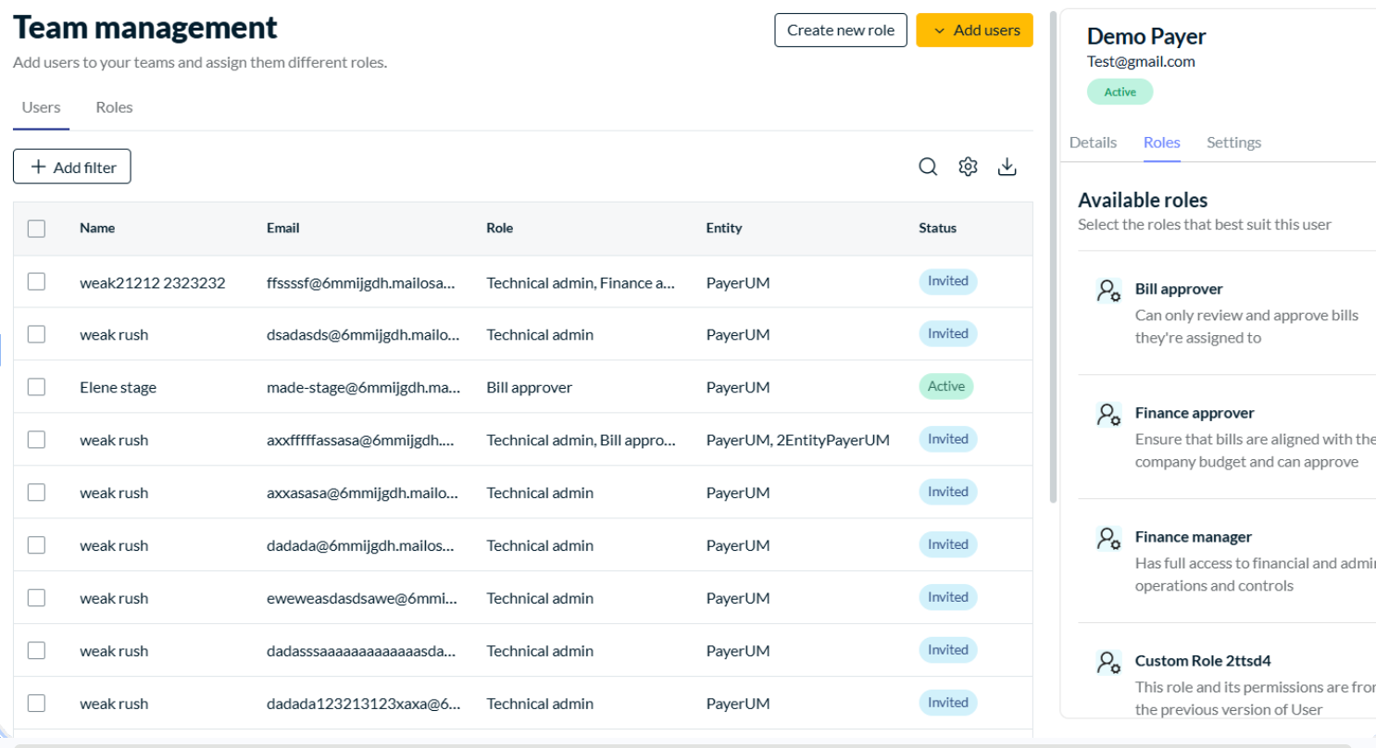Tick the checkbox for axxfffffassasa row

[x=36, y=440]
